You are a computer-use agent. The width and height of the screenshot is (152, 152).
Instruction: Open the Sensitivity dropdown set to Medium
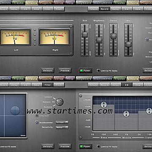62,127
